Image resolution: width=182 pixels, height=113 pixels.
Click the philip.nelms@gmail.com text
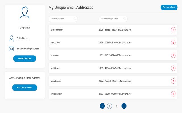[28, 49]
